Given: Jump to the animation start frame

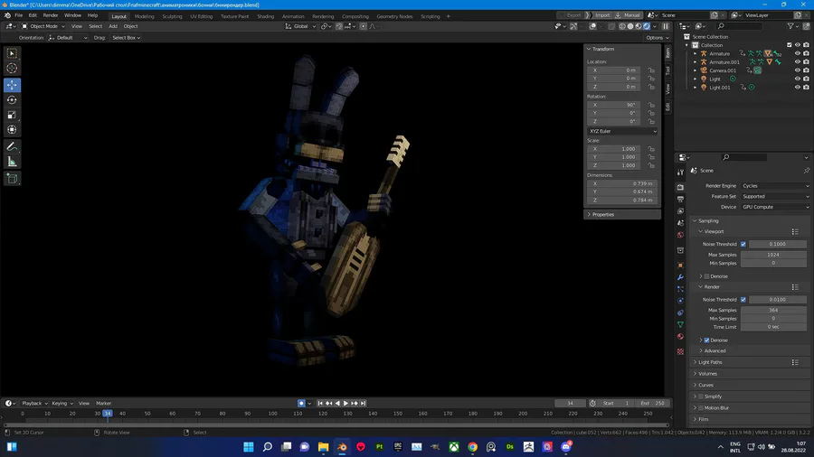Looking at the screenshot, I should (x=320, y=403).
